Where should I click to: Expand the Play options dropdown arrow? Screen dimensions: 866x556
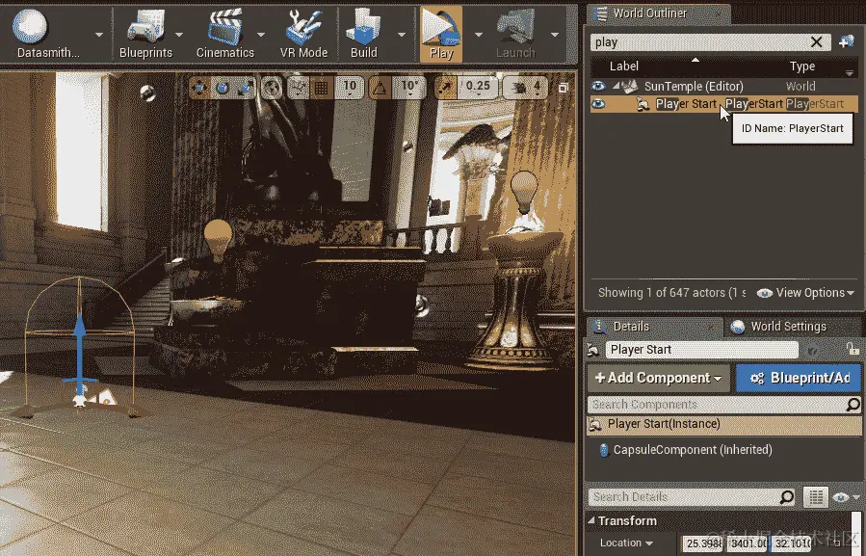tap(479, 35)
